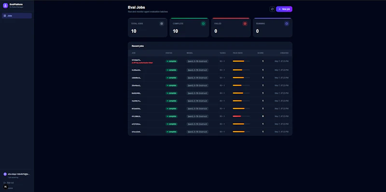This screenshot has width=386, height=192.
Task: Click the TOTAL JOBS card label
Action: [137, 24]
